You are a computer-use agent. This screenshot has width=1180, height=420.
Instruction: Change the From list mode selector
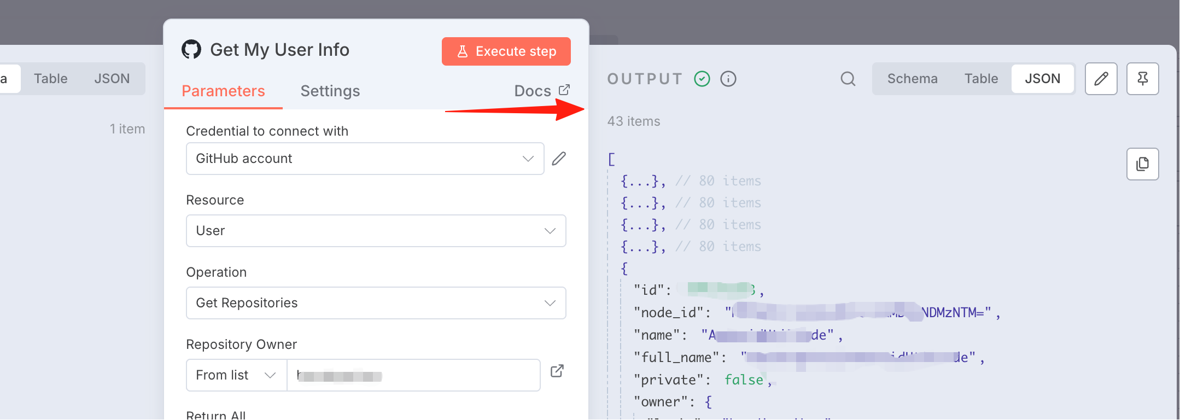point(236,375)
